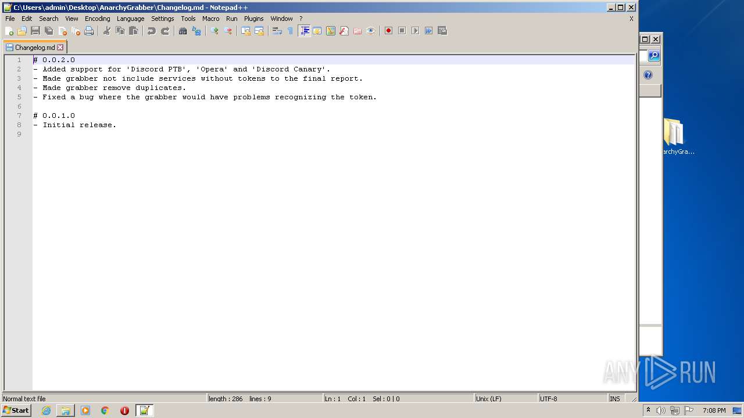This screenshot has width=744, height=418.
Task: Toggle synchronize vertical scrolling
Action: (x=246, y=31)
